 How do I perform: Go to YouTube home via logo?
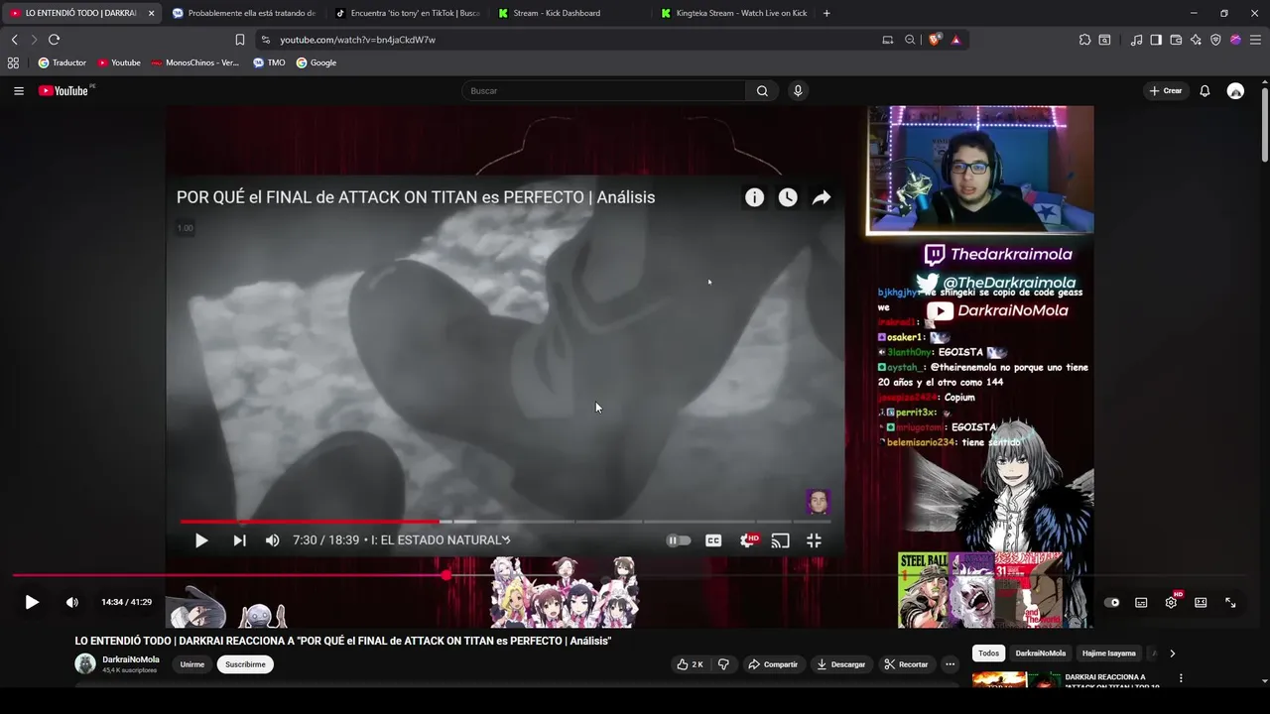65,90
